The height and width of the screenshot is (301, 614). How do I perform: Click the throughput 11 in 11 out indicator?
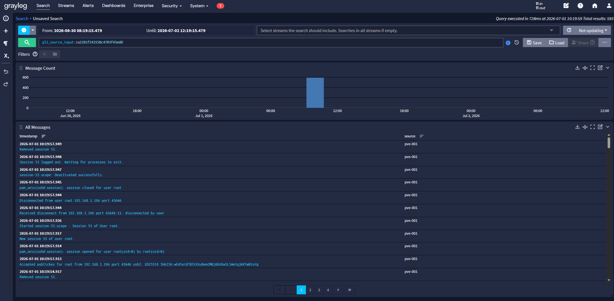540,6
